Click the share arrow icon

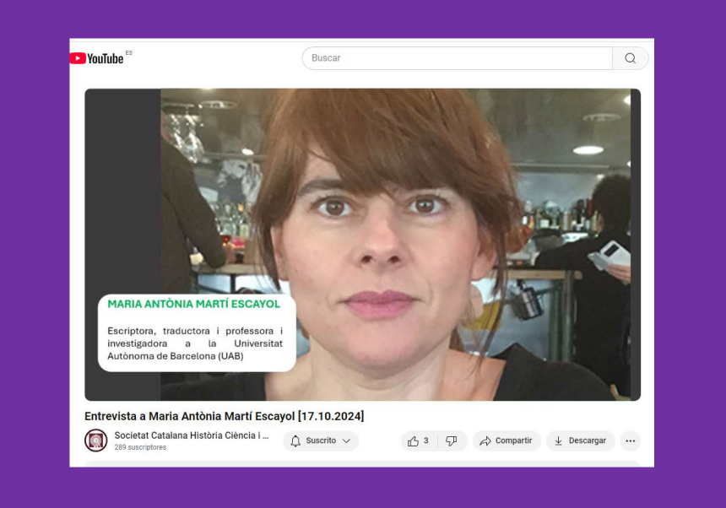pyautogui.click(x=485, y=441)
